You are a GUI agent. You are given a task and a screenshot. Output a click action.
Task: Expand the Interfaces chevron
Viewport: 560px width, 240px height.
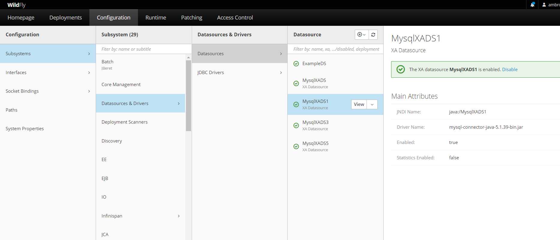click(x=89, y=73)
